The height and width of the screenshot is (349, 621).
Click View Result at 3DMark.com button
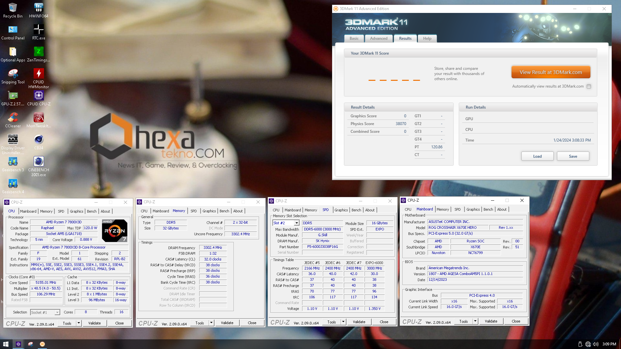(x=551, y=72)
